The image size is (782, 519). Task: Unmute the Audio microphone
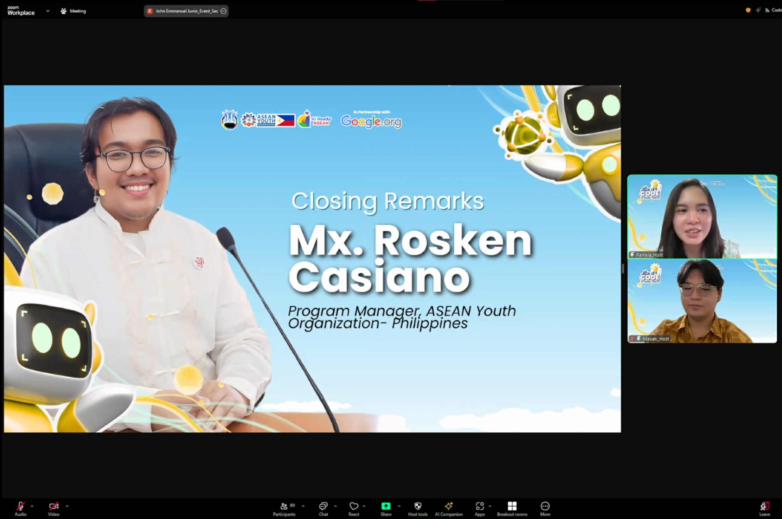pyautogui.click(x=21, y=506)
